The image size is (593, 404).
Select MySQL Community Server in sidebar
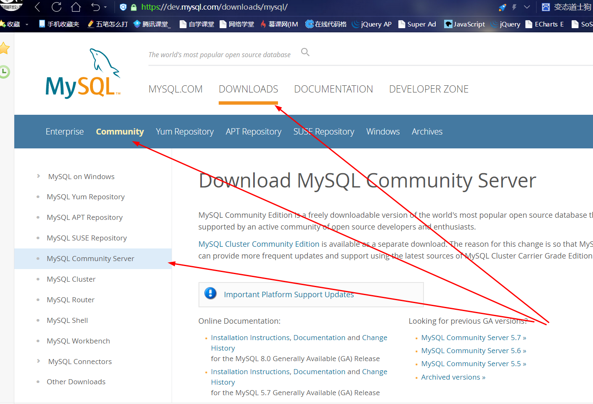90,259
